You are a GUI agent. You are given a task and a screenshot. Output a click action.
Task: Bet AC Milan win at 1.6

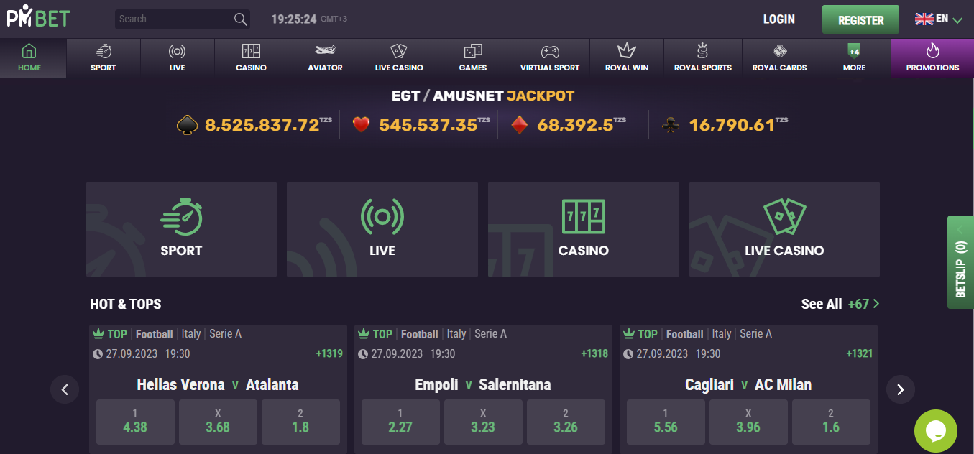831,421
